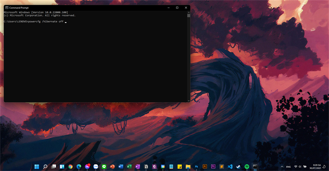
Task: Click the 'Command Prompt' window title text
Action: click(x=19, y=8)
